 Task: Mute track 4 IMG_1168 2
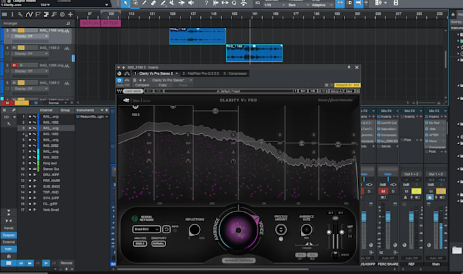point(14,48)
